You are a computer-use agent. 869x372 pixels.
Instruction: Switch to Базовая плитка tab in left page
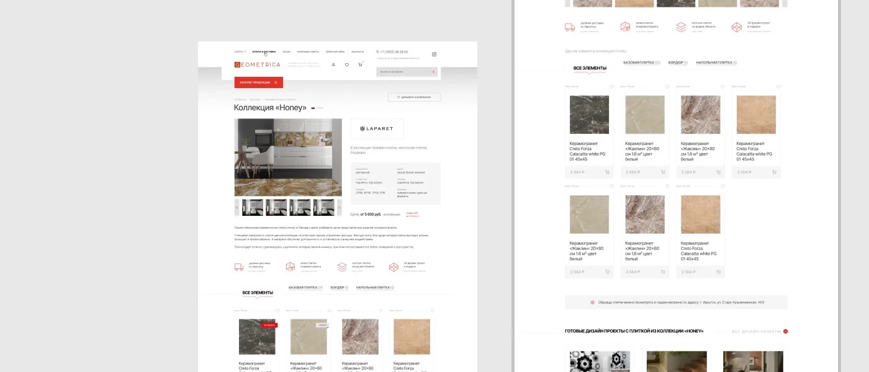point(305,288)
